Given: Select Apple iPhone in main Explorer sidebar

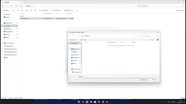Looking at the screenshot, I should [x=10, y=46].
